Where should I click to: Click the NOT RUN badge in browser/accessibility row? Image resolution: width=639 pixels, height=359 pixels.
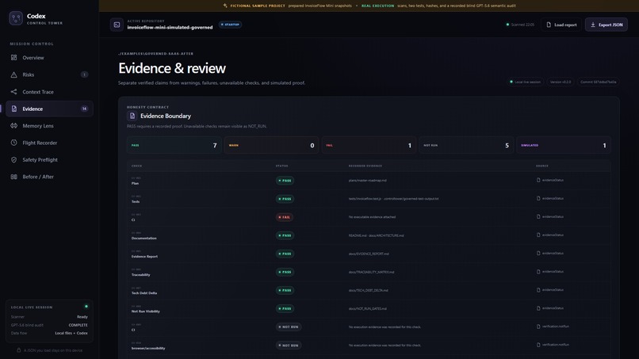pos(289,346)
